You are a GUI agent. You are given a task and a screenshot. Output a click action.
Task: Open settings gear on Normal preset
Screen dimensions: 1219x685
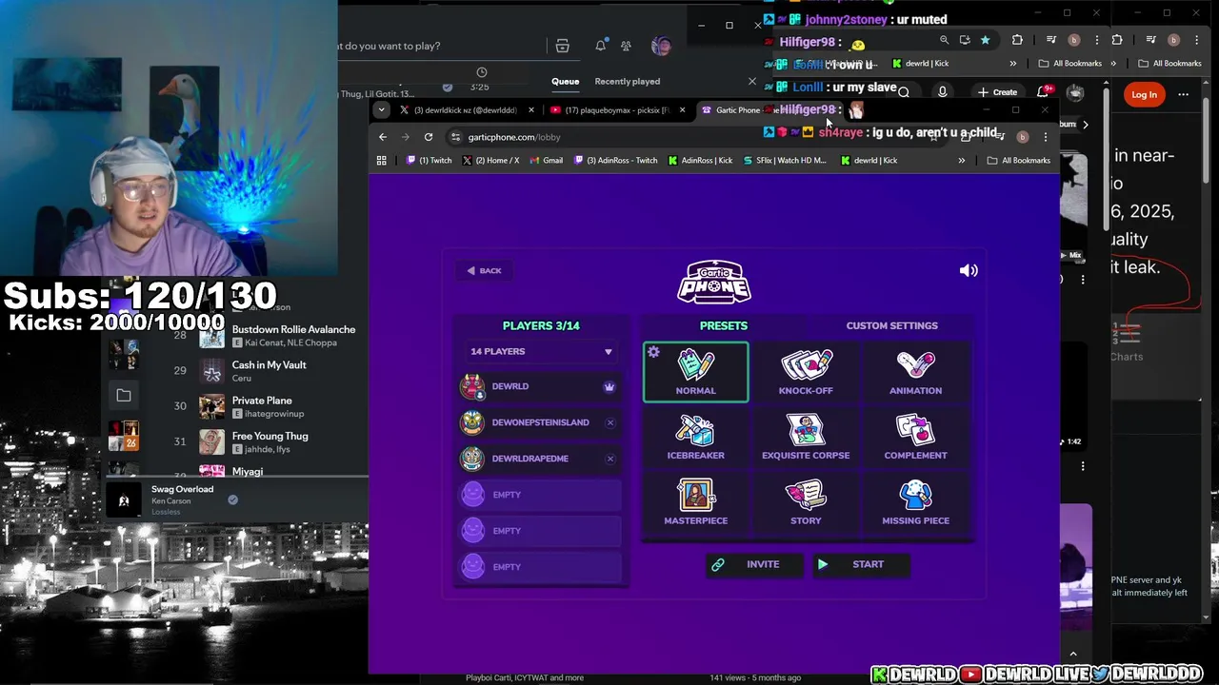(x=653, y=352)
